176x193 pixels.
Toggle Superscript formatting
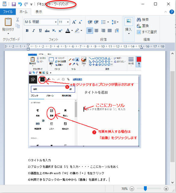60,31
